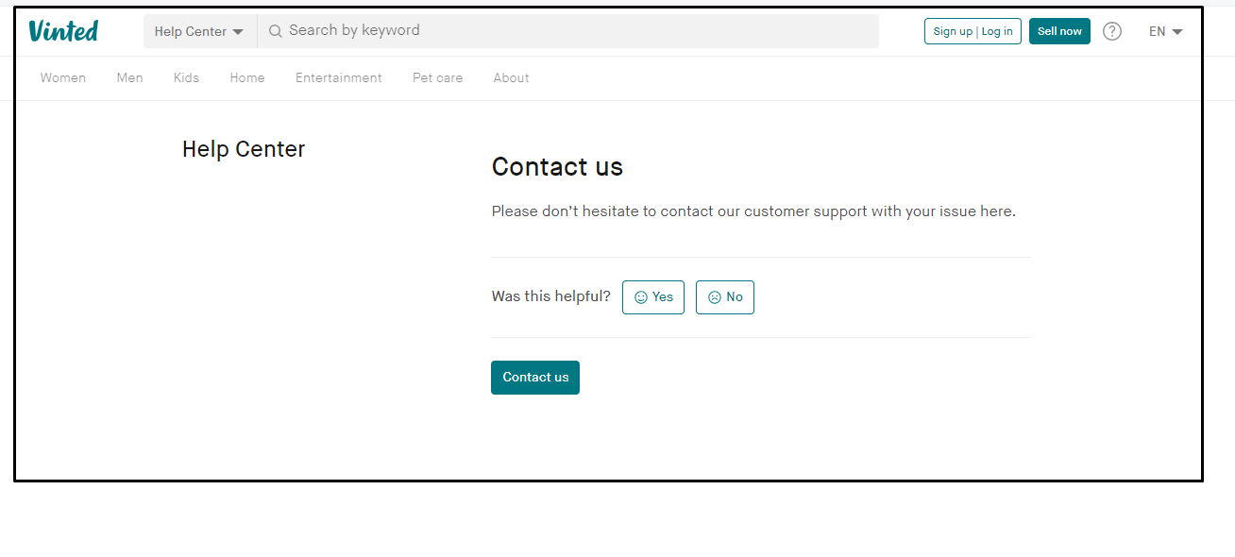Click the question mark help icon

tap(1111, 30)
